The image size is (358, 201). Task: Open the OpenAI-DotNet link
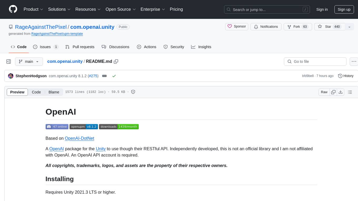tap(79, 138)
